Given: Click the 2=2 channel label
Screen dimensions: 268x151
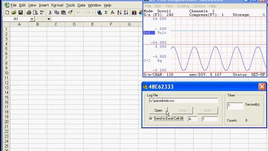Looking at the screenshot, I should (x=147, y=60).
